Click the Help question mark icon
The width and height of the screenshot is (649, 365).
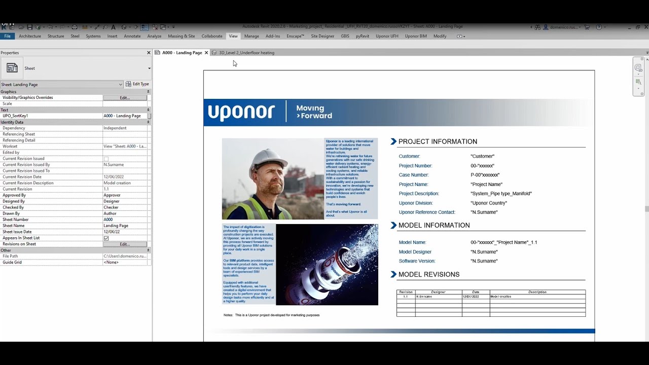coord(599,27)
